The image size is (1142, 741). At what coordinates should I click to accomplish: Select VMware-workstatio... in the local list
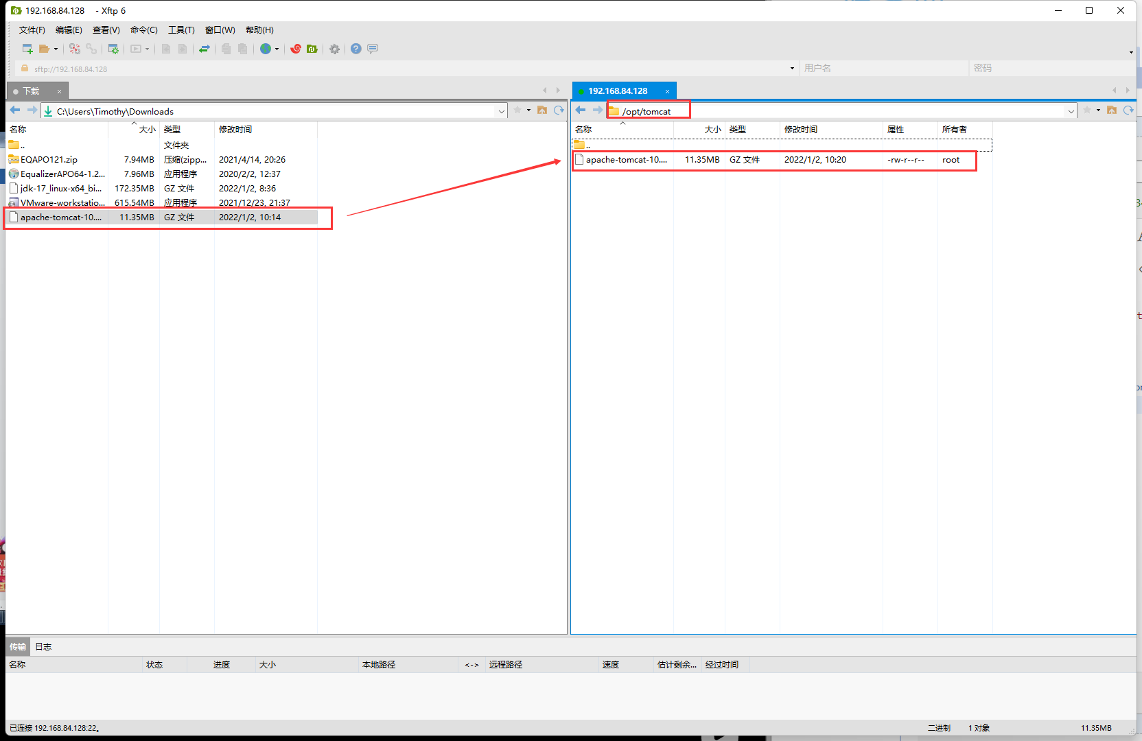[x=162, y=203]
